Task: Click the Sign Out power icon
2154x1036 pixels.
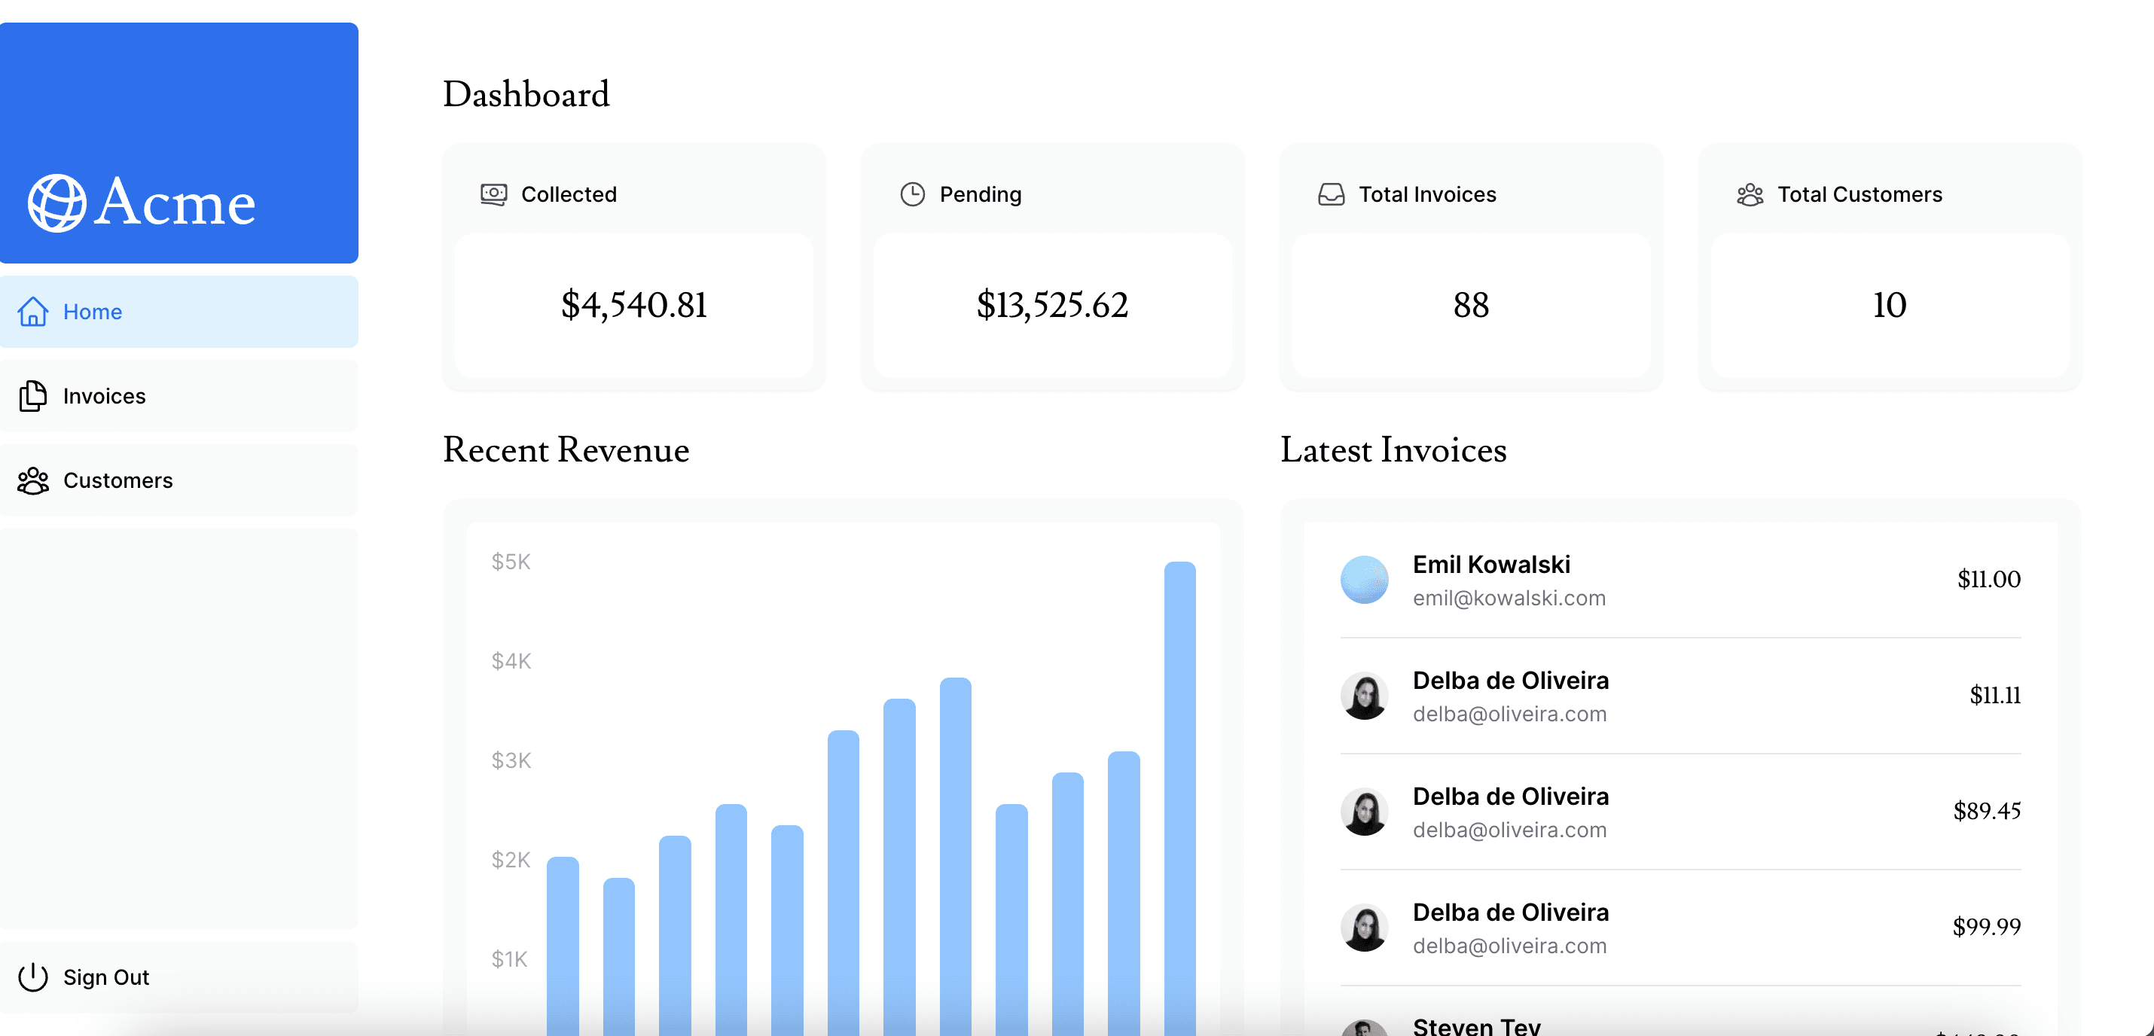Action: coord(32,977)
